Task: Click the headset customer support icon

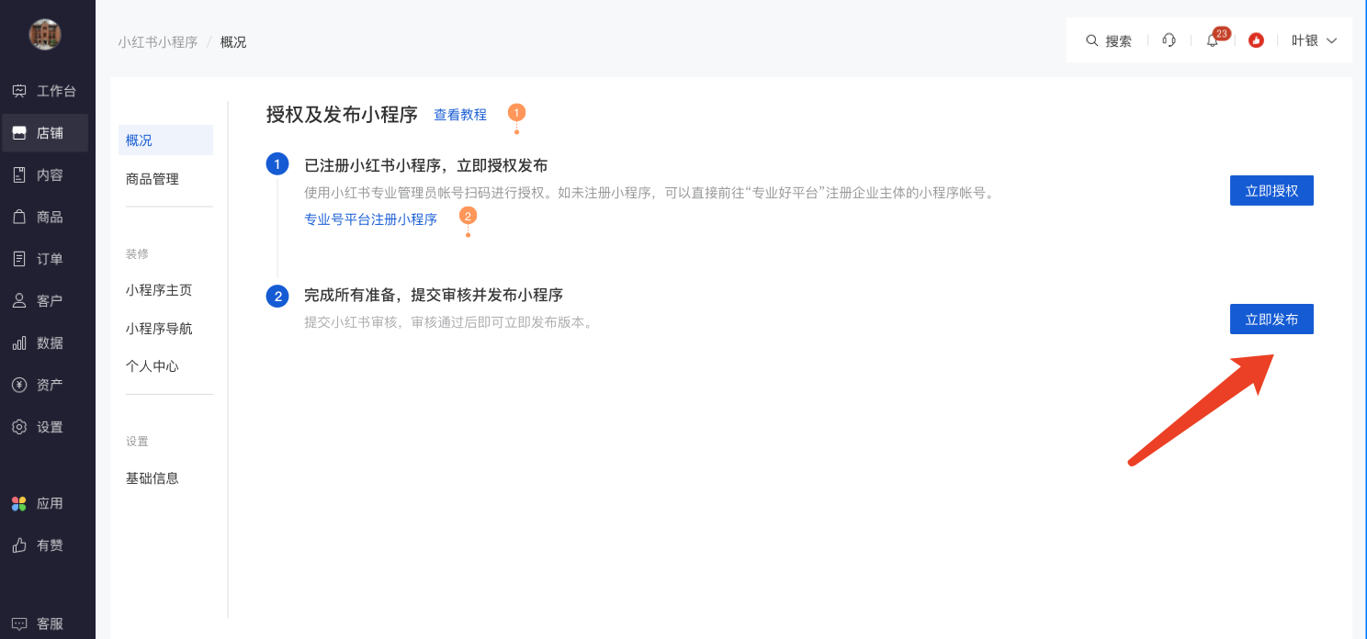Action: (1169, 40)
